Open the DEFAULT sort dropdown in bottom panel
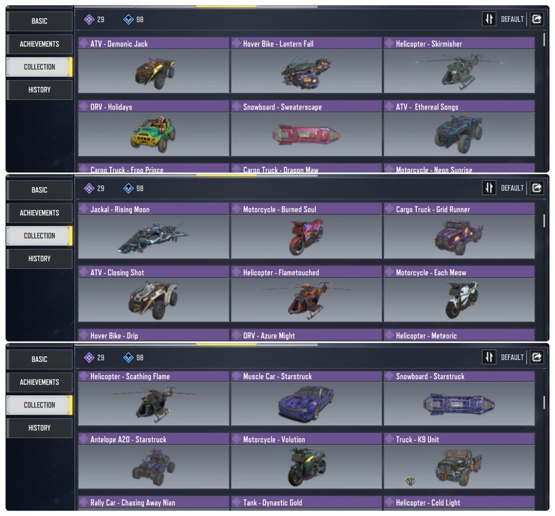The width and height of the screenshot is (555, 516). point(512,357)
